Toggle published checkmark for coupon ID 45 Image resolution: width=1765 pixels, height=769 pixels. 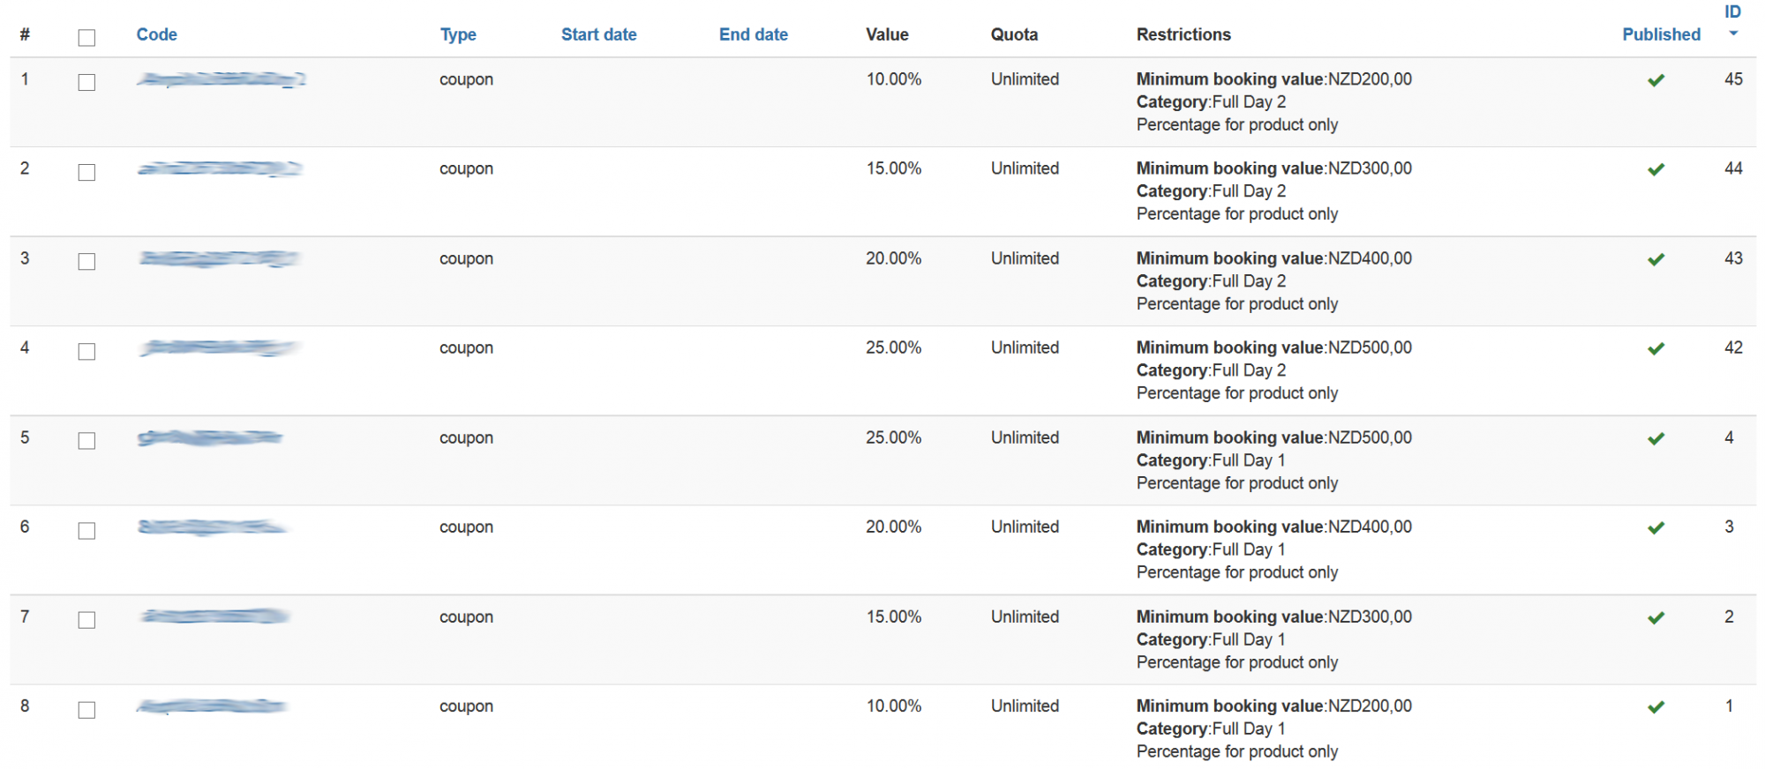coord(1656,80)
